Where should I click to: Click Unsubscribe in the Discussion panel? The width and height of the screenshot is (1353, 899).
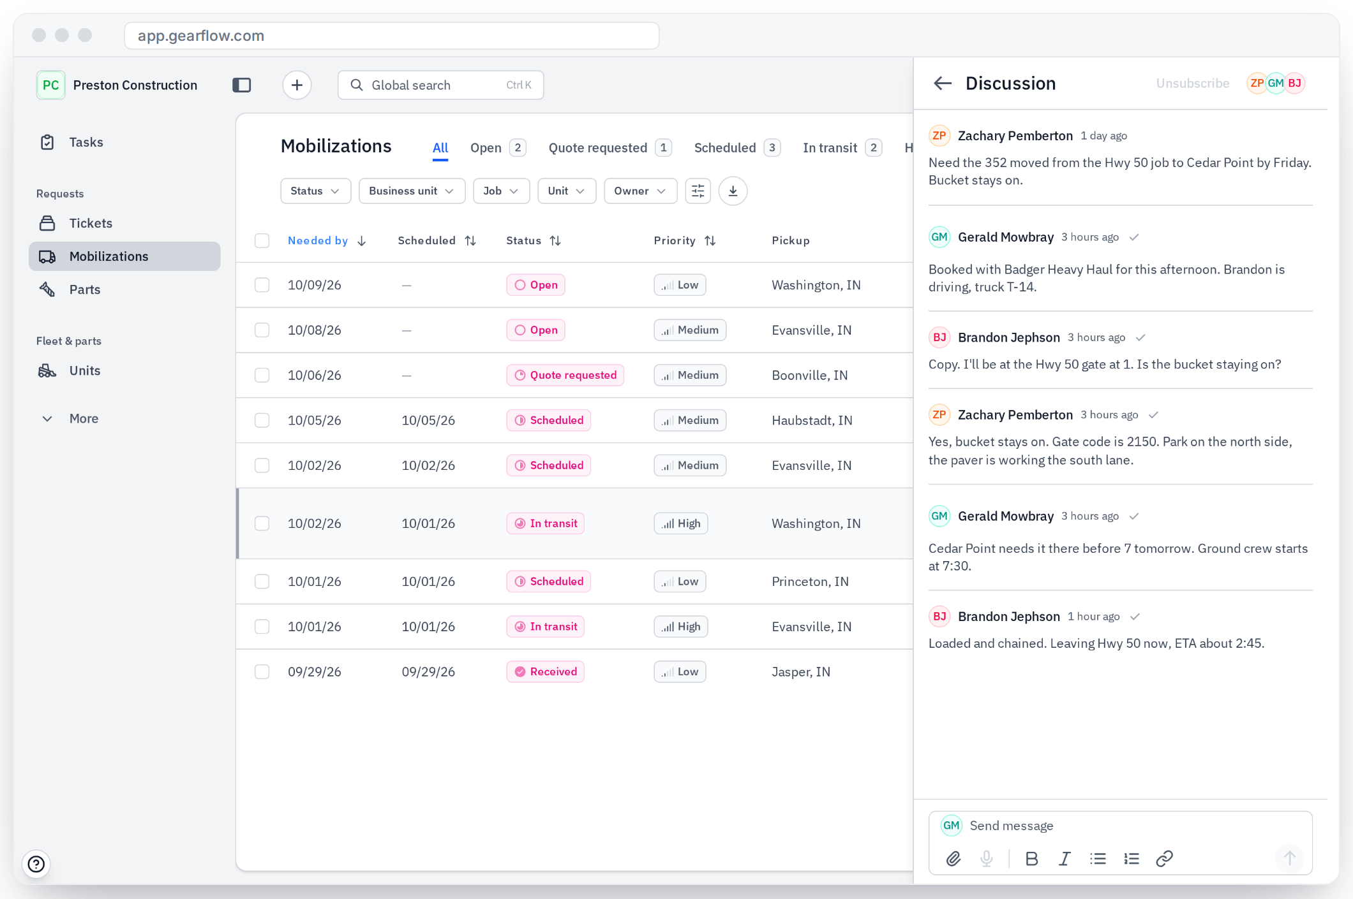[1192, 84]
